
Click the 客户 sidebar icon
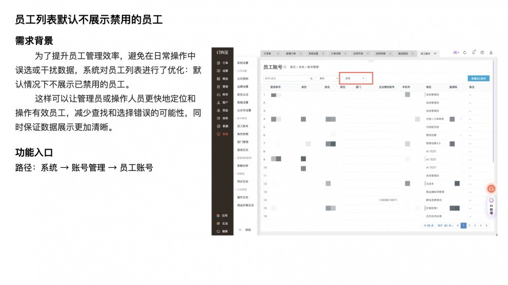(x=218, y=102)
